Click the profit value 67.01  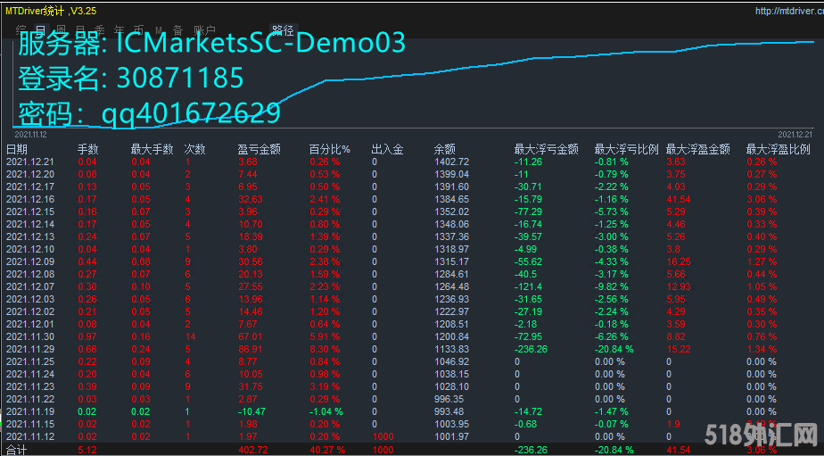tap(250, 336)
